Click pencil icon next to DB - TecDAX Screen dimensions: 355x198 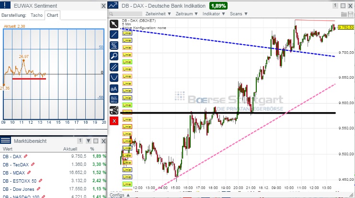pyautogui.click(x=33, y=164)
